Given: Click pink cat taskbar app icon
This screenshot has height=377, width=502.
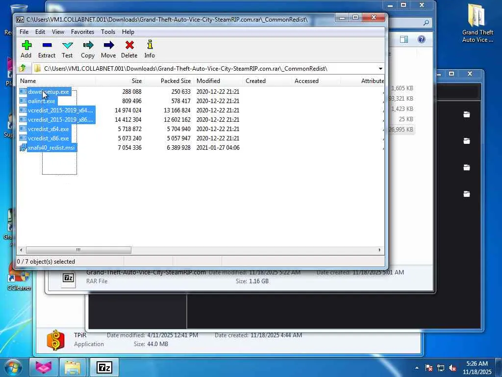Looking at the screenshot, I should (x=43, y=367).
